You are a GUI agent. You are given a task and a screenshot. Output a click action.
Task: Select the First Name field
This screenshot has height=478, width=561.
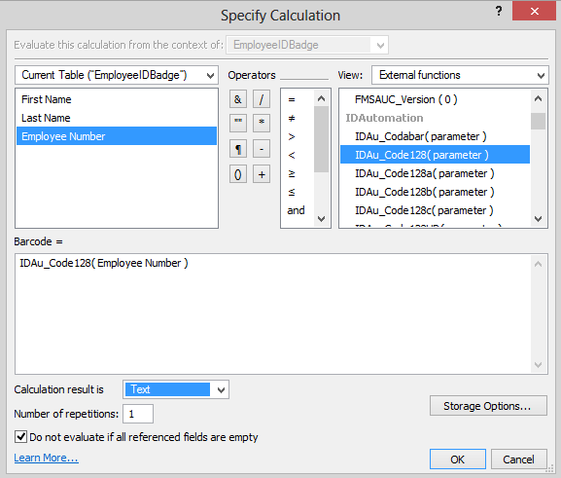tap(117, 99)
